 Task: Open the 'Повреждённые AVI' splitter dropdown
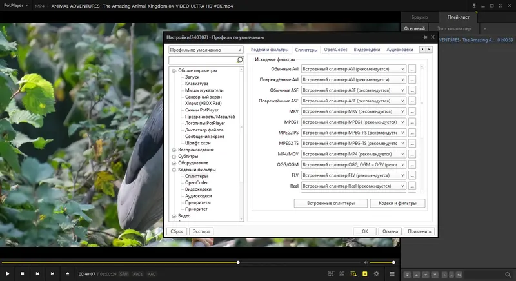pos(353,79)
